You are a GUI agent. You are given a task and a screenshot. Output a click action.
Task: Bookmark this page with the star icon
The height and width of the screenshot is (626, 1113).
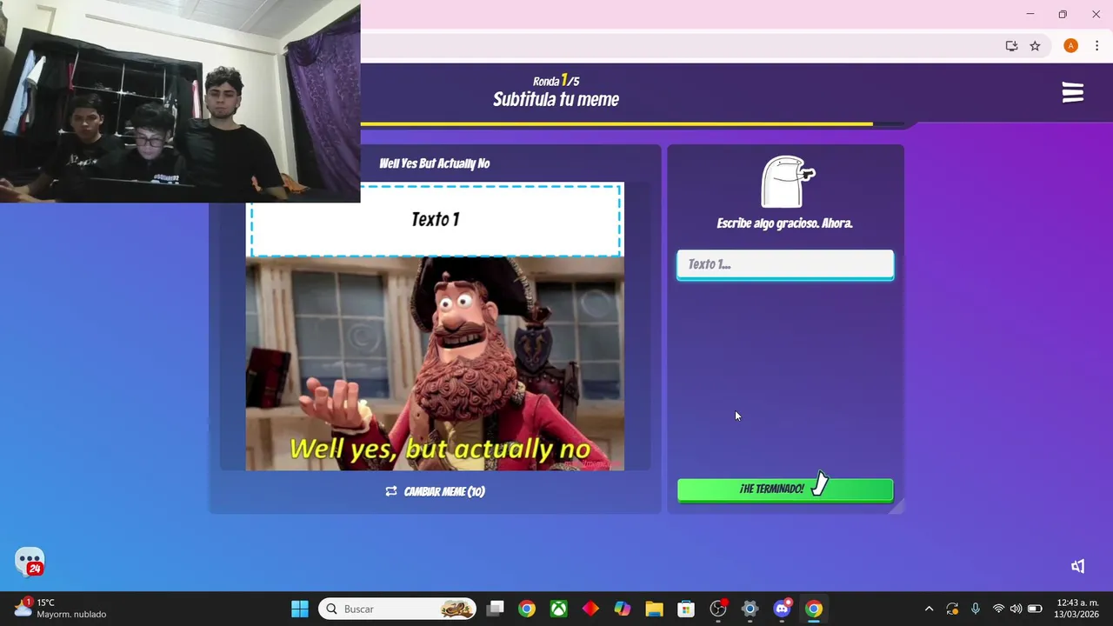pos(1035,46)
